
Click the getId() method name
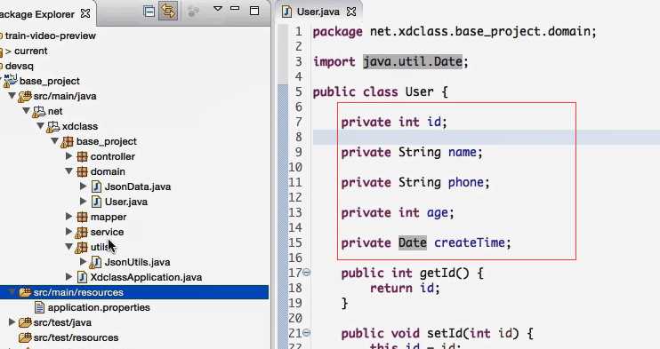tap(444, 273)
